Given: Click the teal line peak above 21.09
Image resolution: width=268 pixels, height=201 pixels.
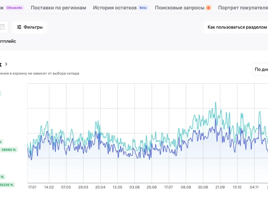Looking at the screenshot, I should click(x=215, y=103).
